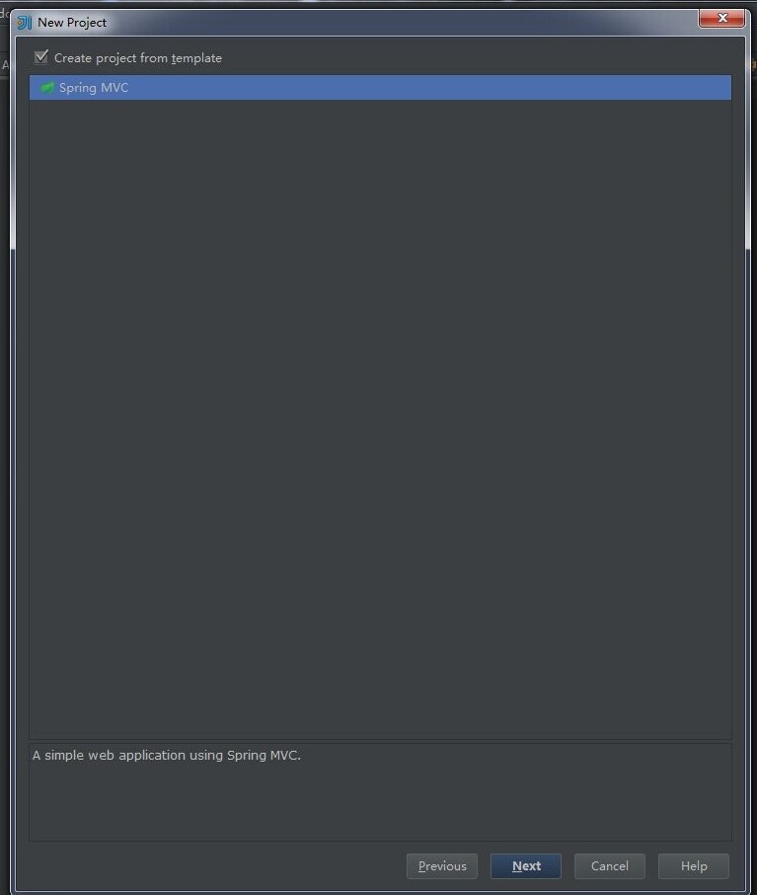The height and width of the screenshot is (895, 757).
Task: Click empty space in the templates list
Action: tap(380, 417)
